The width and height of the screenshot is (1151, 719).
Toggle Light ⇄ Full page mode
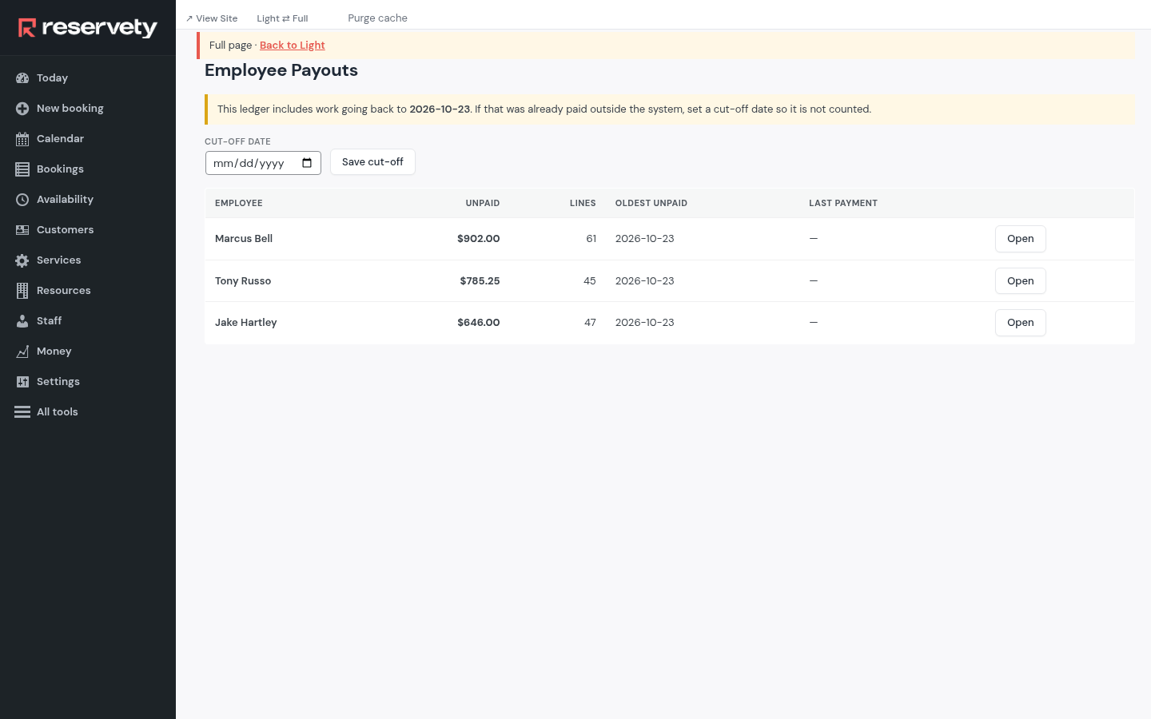click(282, 18)
